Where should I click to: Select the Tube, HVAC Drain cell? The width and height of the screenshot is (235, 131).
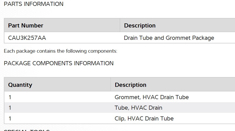point(138,108)
